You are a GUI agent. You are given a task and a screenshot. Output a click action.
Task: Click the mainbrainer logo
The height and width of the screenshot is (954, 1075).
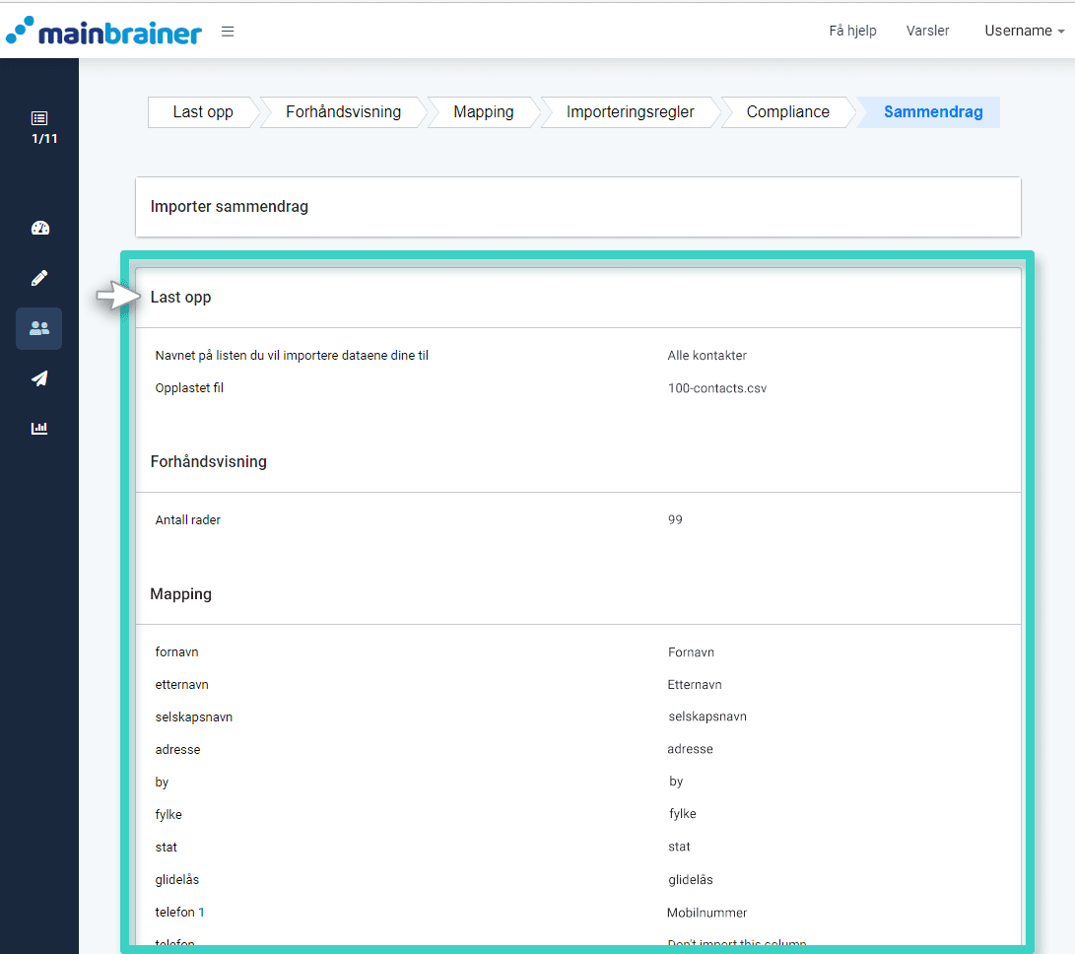coord(104,31)
